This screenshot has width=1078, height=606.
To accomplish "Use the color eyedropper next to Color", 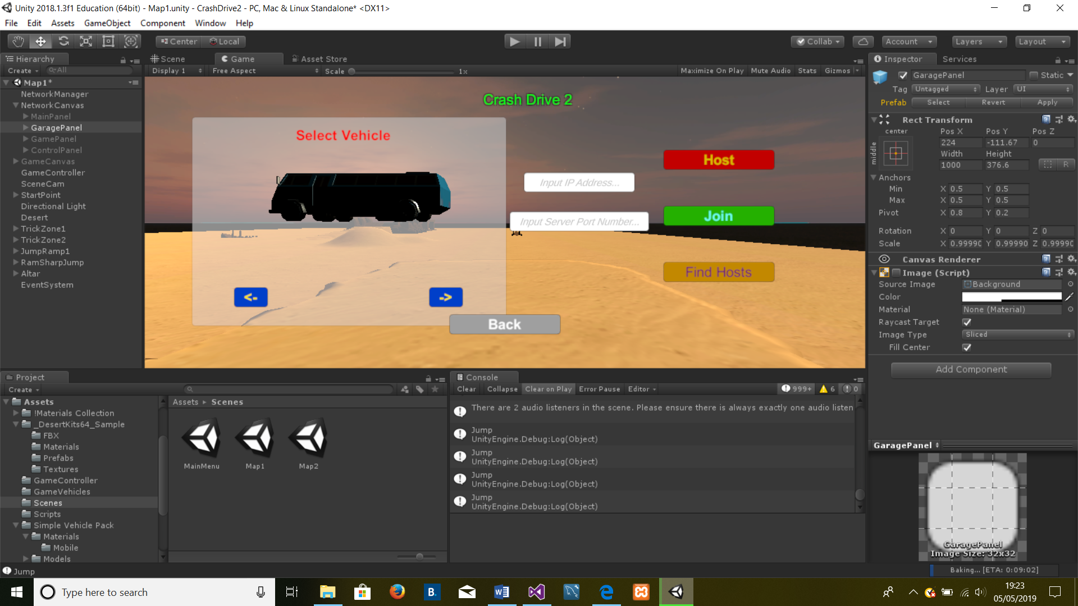I will coord(1070,297).
